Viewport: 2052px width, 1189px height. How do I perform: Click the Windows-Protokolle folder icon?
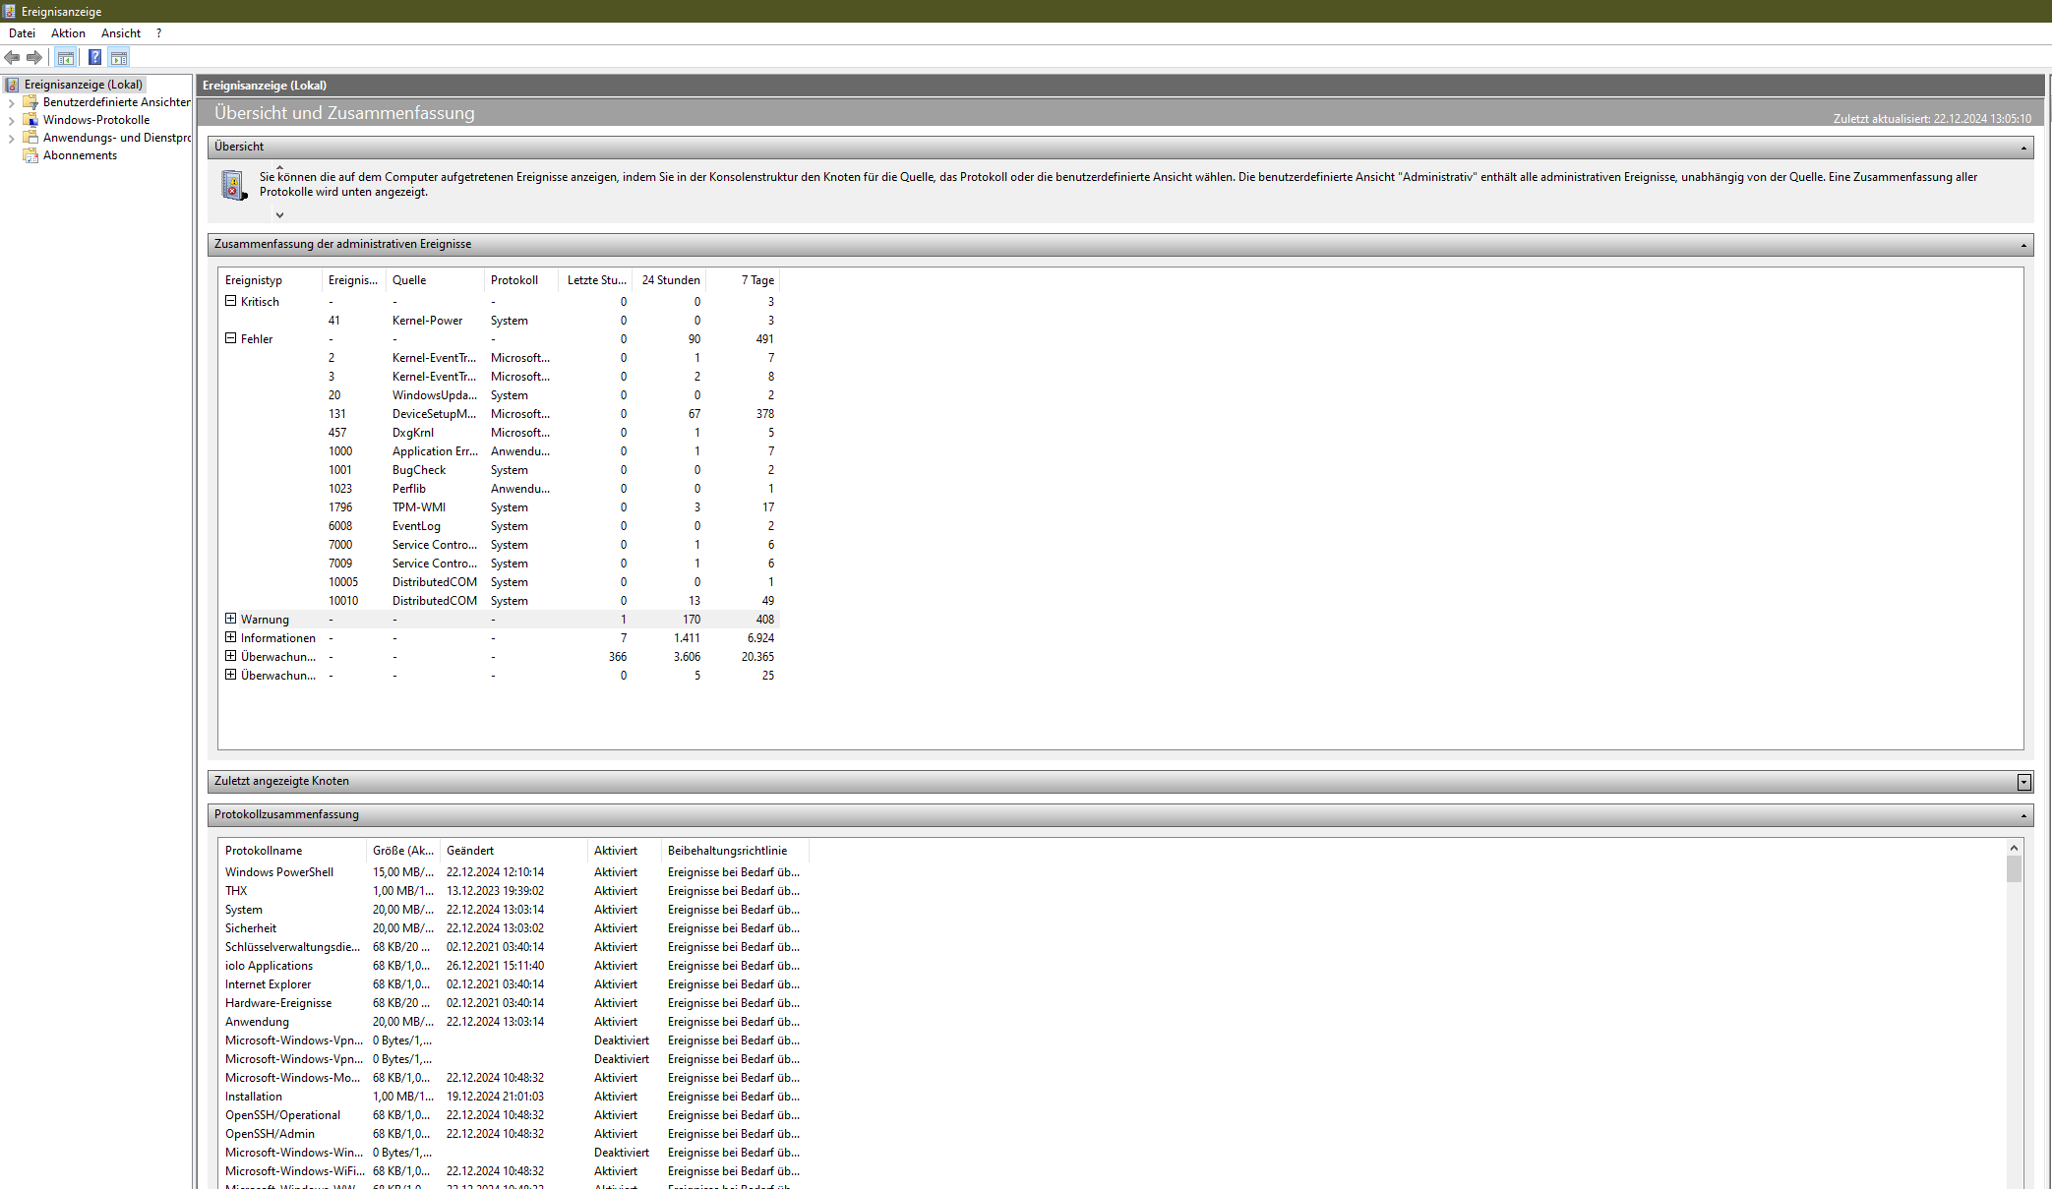point(30,120)
